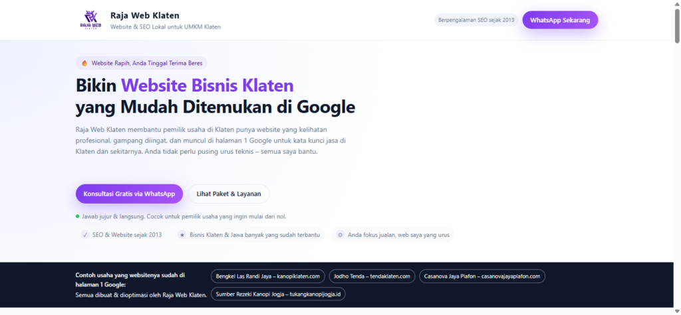
Task: Click the circle icon beside Anda fokus jualan
Action: coord(340,235)
